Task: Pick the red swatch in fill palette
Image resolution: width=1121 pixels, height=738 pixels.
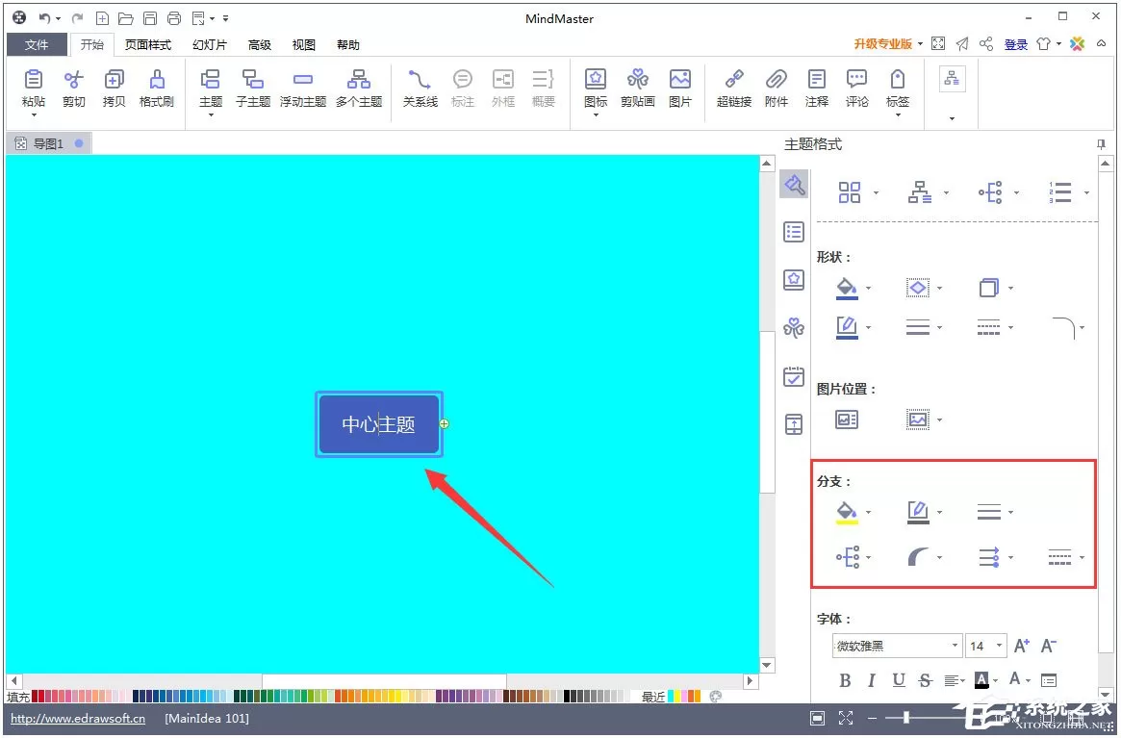Action: coord(35,696)
